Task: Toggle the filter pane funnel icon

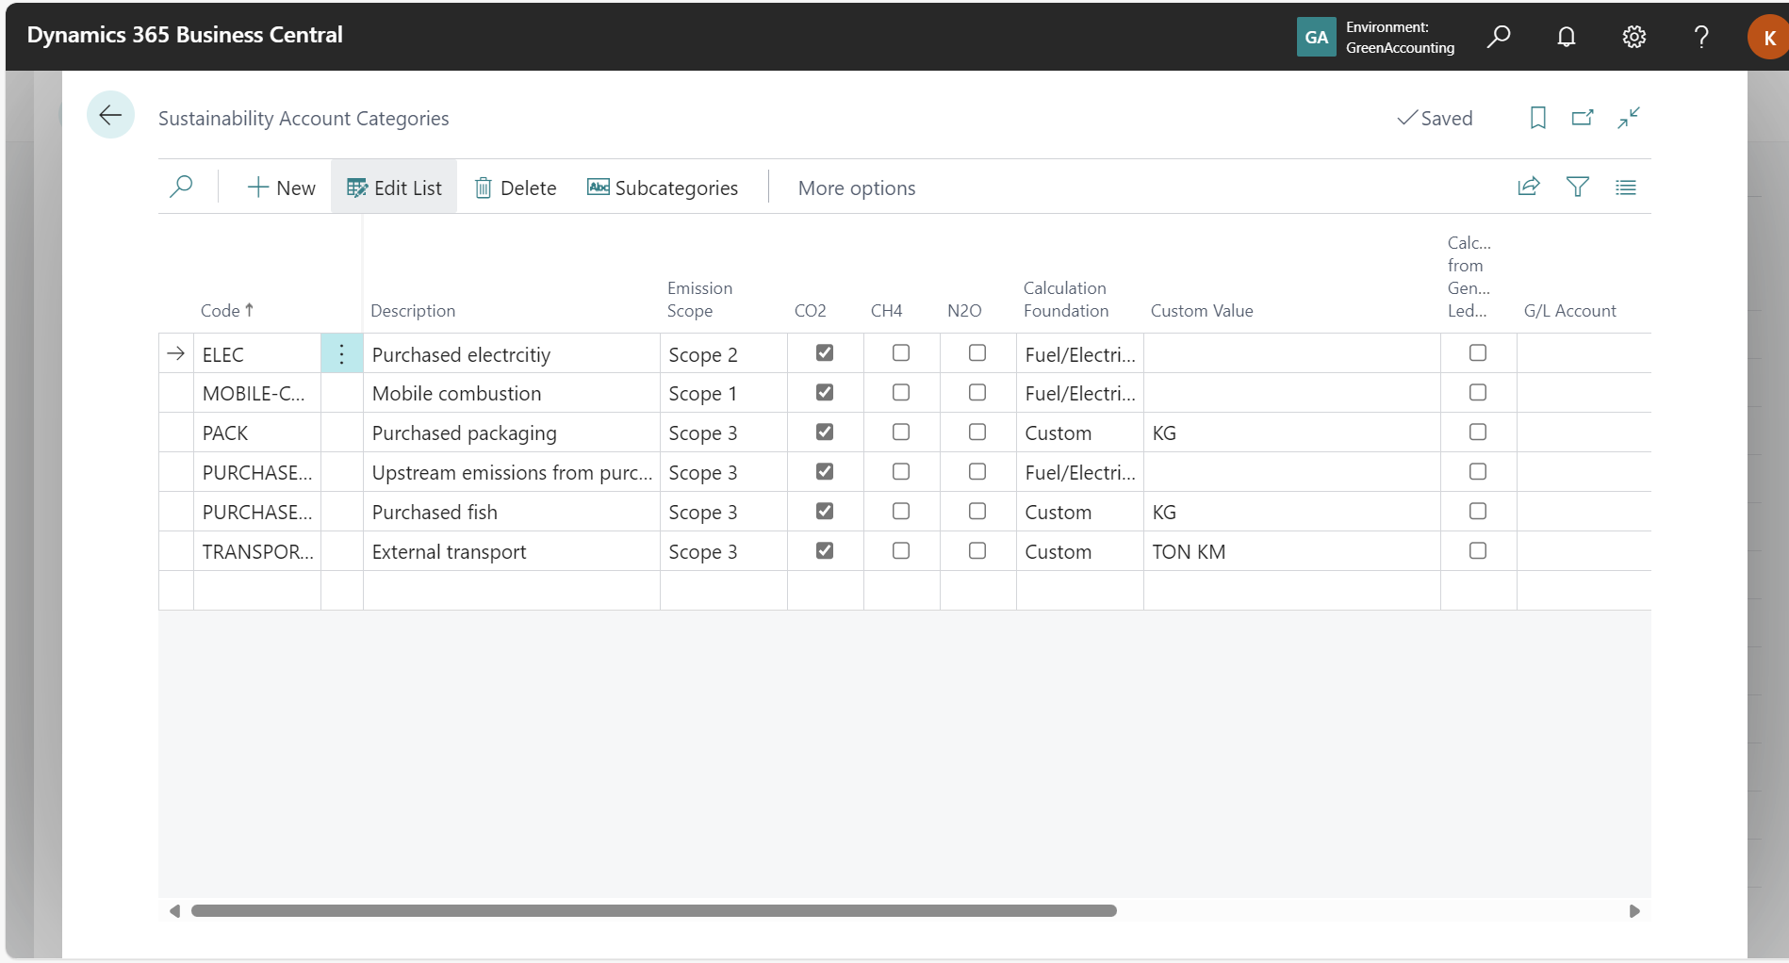Action: pos(1577,188)
